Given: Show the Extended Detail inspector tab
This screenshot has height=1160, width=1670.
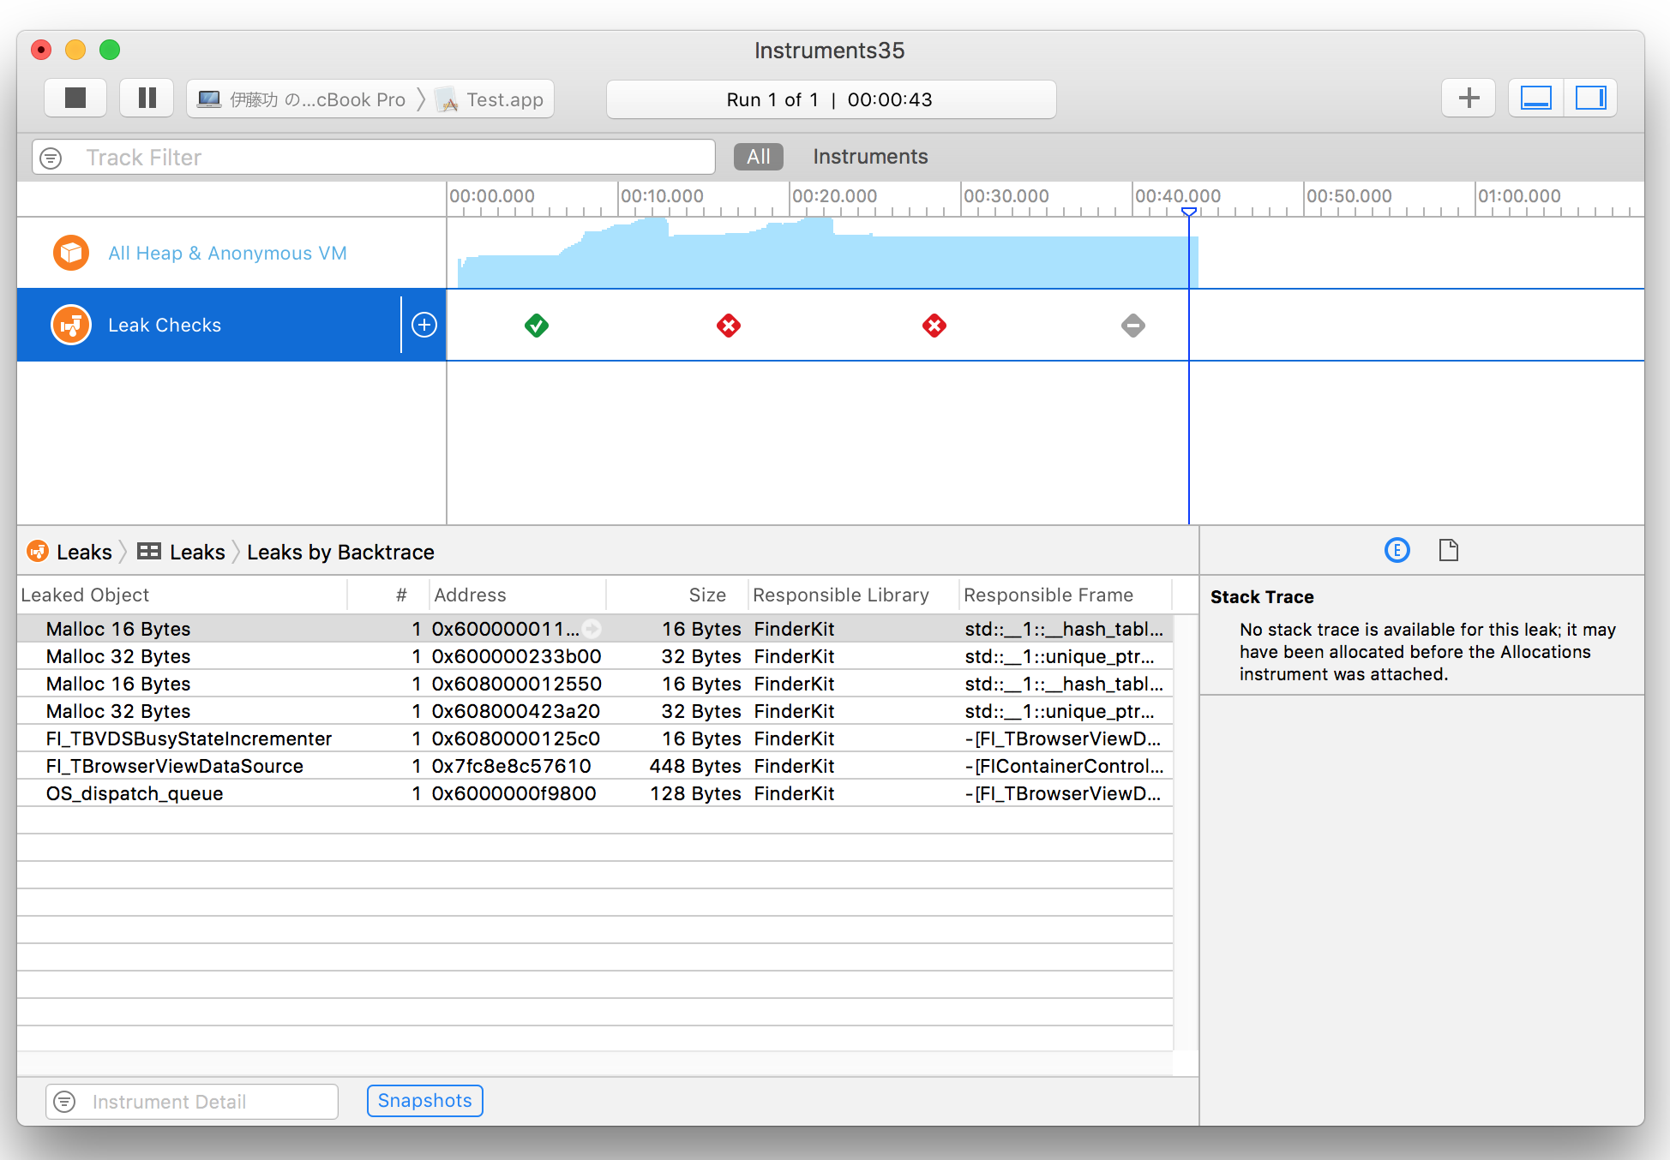Looking at the screenshot, I should pos(1397,550).
